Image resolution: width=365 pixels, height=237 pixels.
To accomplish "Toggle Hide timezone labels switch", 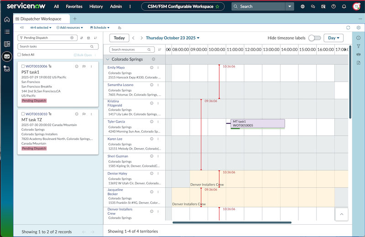I will point(314,38).
